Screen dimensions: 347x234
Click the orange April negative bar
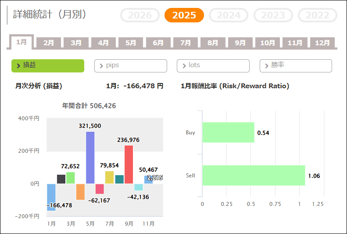pyautogui.click(x=80, y=191)
